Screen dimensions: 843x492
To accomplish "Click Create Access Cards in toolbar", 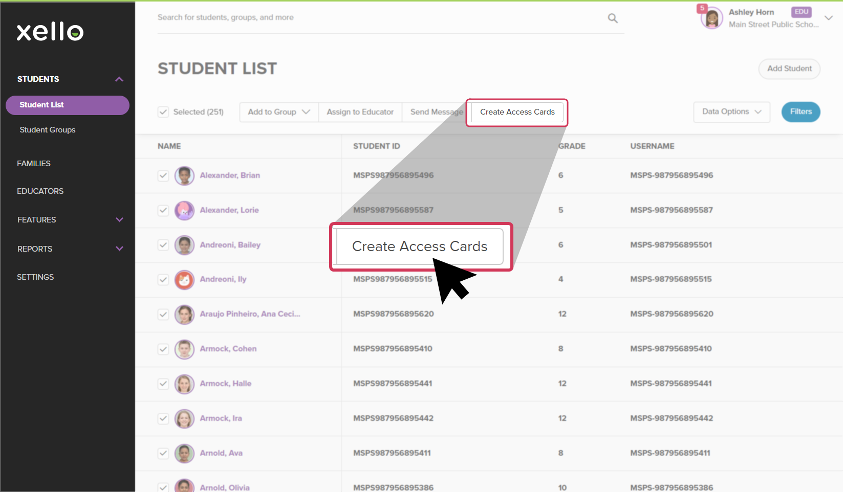I will [x=517, y=112].
